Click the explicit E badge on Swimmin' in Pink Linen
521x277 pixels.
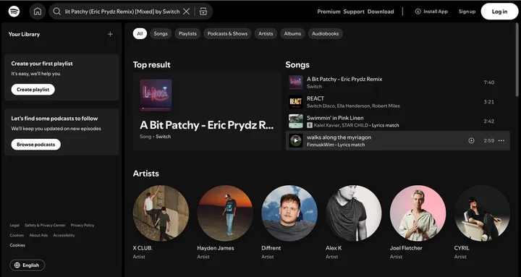310,125
